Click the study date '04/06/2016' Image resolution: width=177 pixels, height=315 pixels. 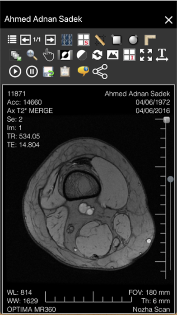click(x=153, y=111)
